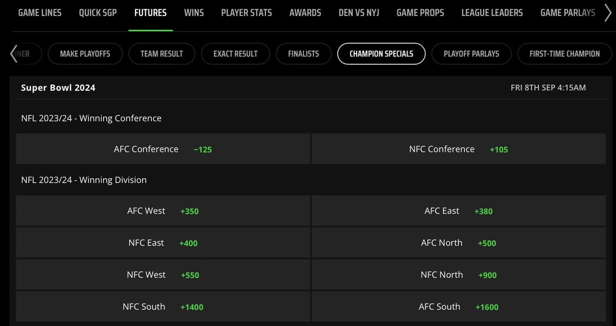The height and width of the screenshot is (326, 616).
Task: Open the League Leaders tab
Action: [x=492, y=13]
